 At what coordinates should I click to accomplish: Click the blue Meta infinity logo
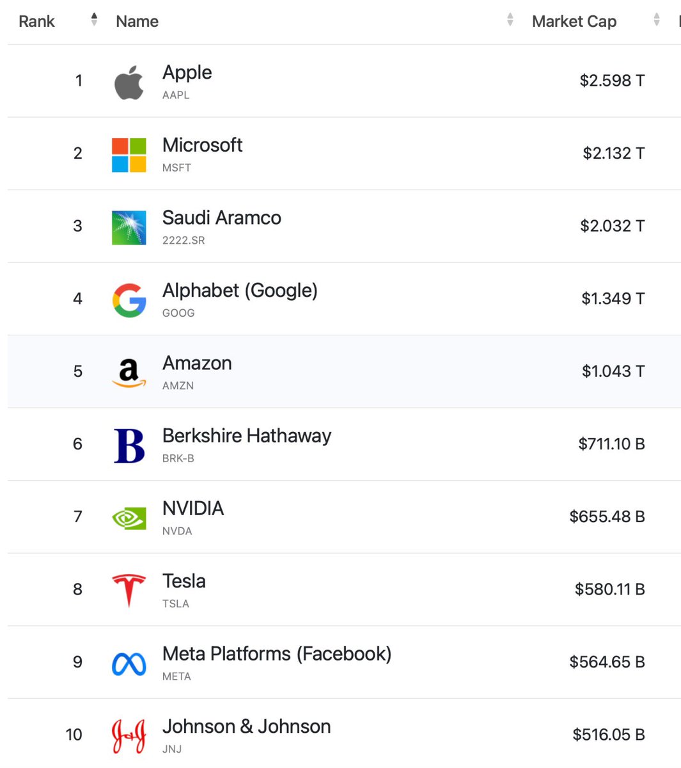[x=129, y=664]
